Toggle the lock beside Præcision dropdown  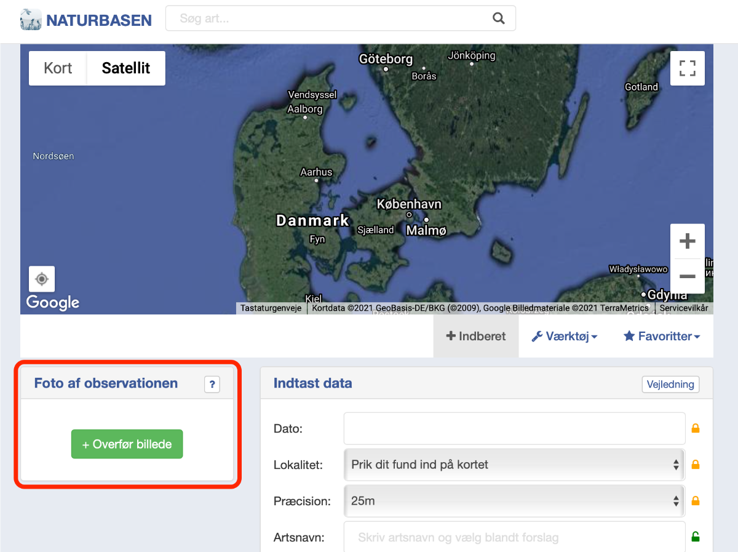696,501
